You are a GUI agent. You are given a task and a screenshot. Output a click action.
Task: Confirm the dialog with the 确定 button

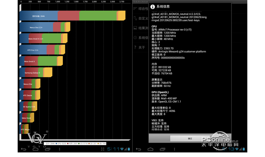tap(190, 138)
